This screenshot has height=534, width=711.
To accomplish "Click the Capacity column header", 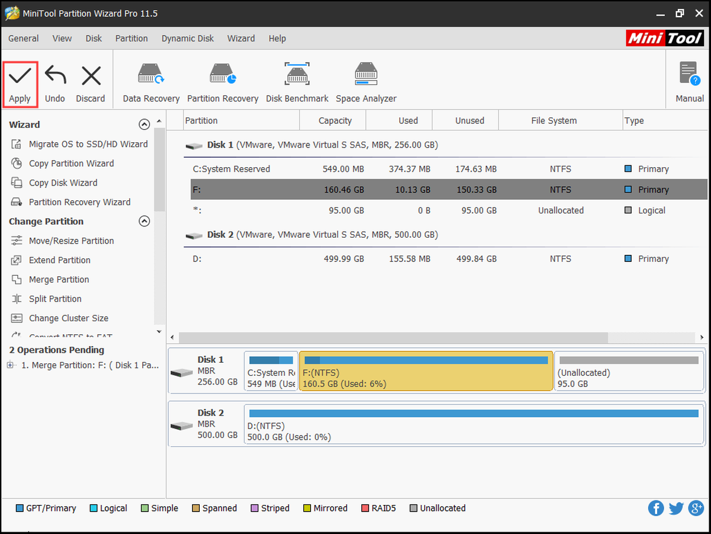I will point(335,120).
